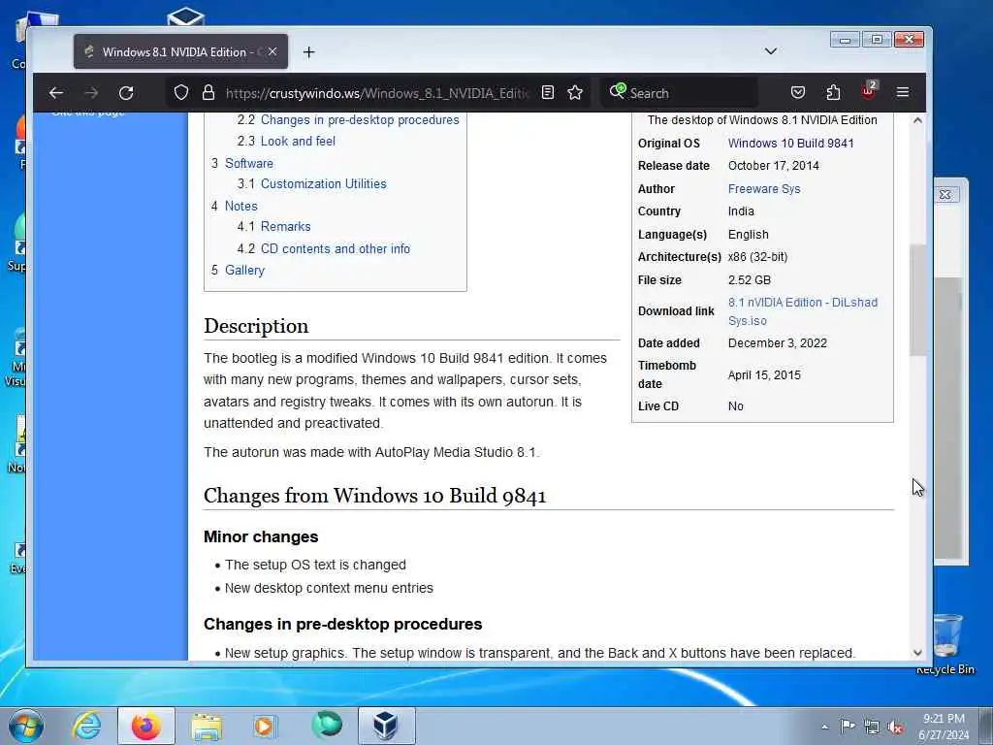This screenshot has width=993, height=745.
Task: Select the Windows 8.1 NVIDIA Edition tab
Action: point(180,52)
